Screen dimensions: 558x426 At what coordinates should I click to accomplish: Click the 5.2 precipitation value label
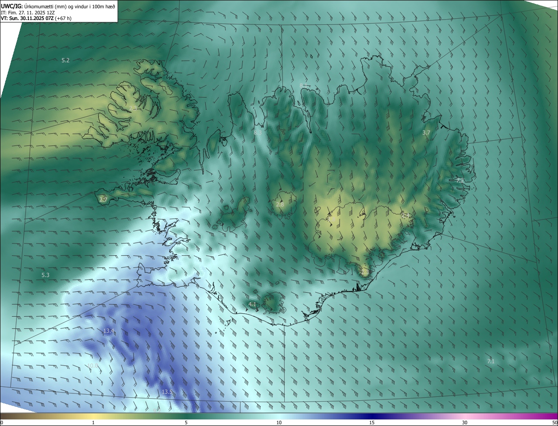pos(65,60)
